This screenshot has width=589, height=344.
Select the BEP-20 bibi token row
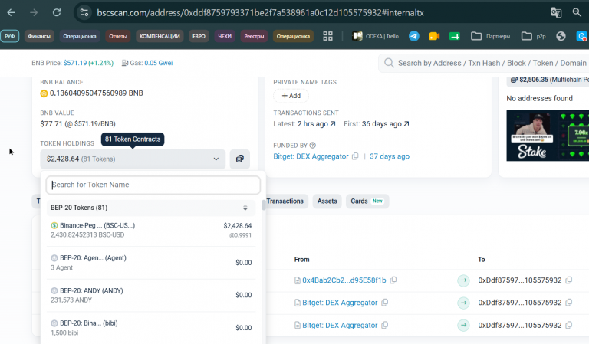(x=151, y=328)
